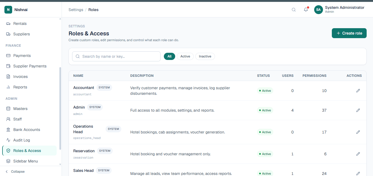
Task: Click the Staff people icon
Action: [x=8, y=119]
